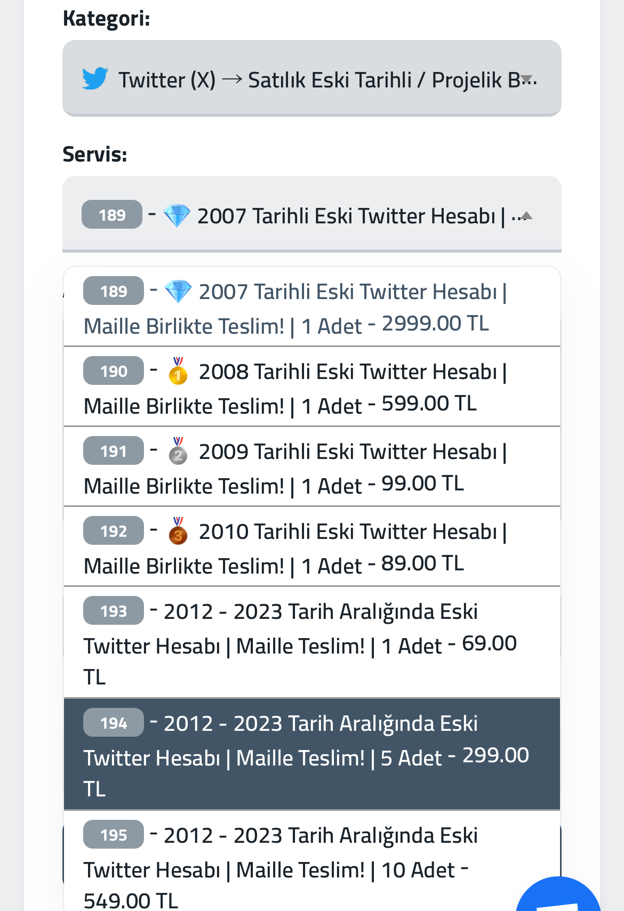
Task: Tap the blue floating chat icon
Action: click(x=558, y=896)
